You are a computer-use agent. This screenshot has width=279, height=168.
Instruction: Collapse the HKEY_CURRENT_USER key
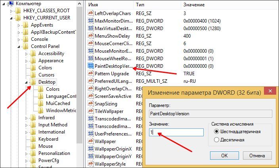coord(11,18)
